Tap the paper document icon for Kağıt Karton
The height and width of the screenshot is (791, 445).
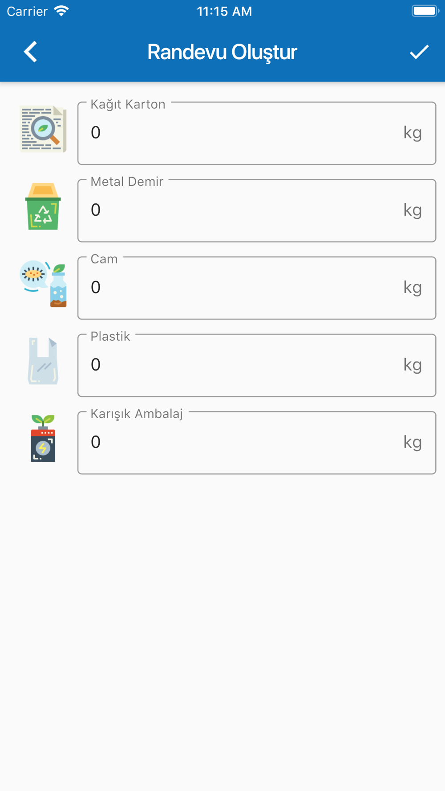(x=43, y=129)
